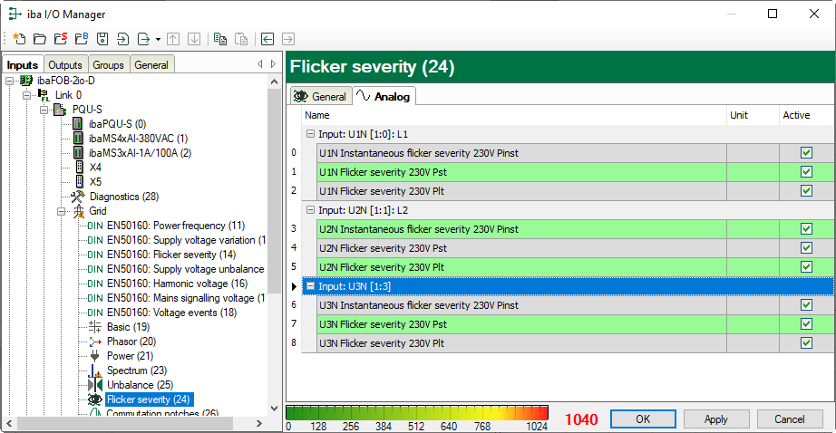Click the save floppy disk icon
The image size is (836, 433).
pos(102,39)
